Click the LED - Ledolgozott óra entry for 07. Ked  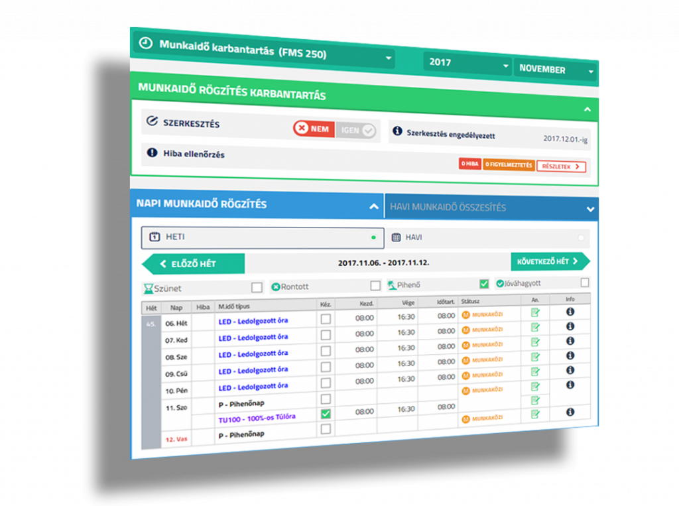(253, 337)
